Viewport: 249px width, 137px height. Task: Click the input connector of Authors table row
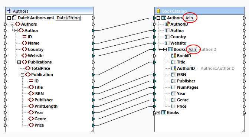155,18
